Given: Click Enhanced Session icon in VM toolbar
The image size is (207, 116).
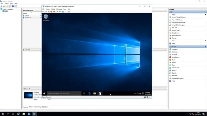Looking at the screenshot, I should [69, 12].
